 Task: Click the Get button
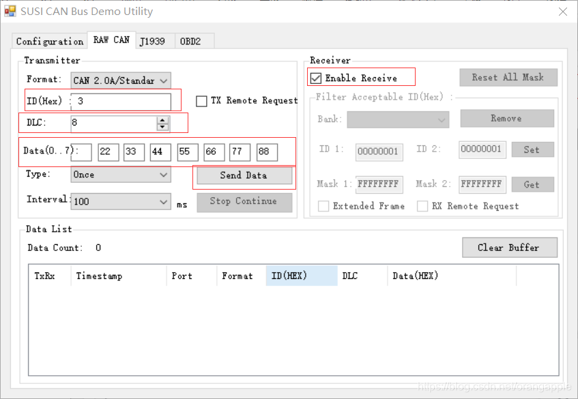[x=532, y=185]
